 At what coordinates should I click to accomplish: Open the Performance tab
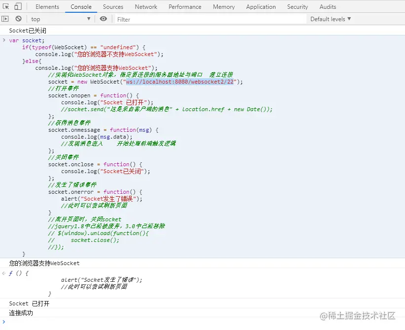click(x=185, y=7)
